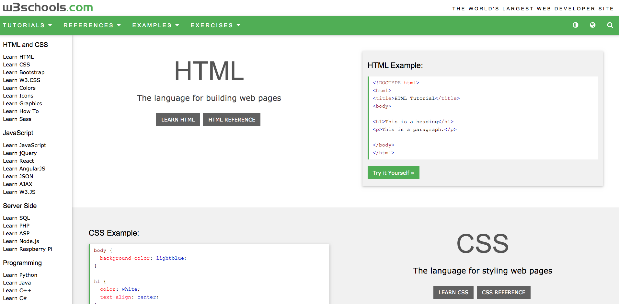Click the w3schools.com logo
Image resolution: width=619 pixels, height=304 pixels.
pos(48,7)
